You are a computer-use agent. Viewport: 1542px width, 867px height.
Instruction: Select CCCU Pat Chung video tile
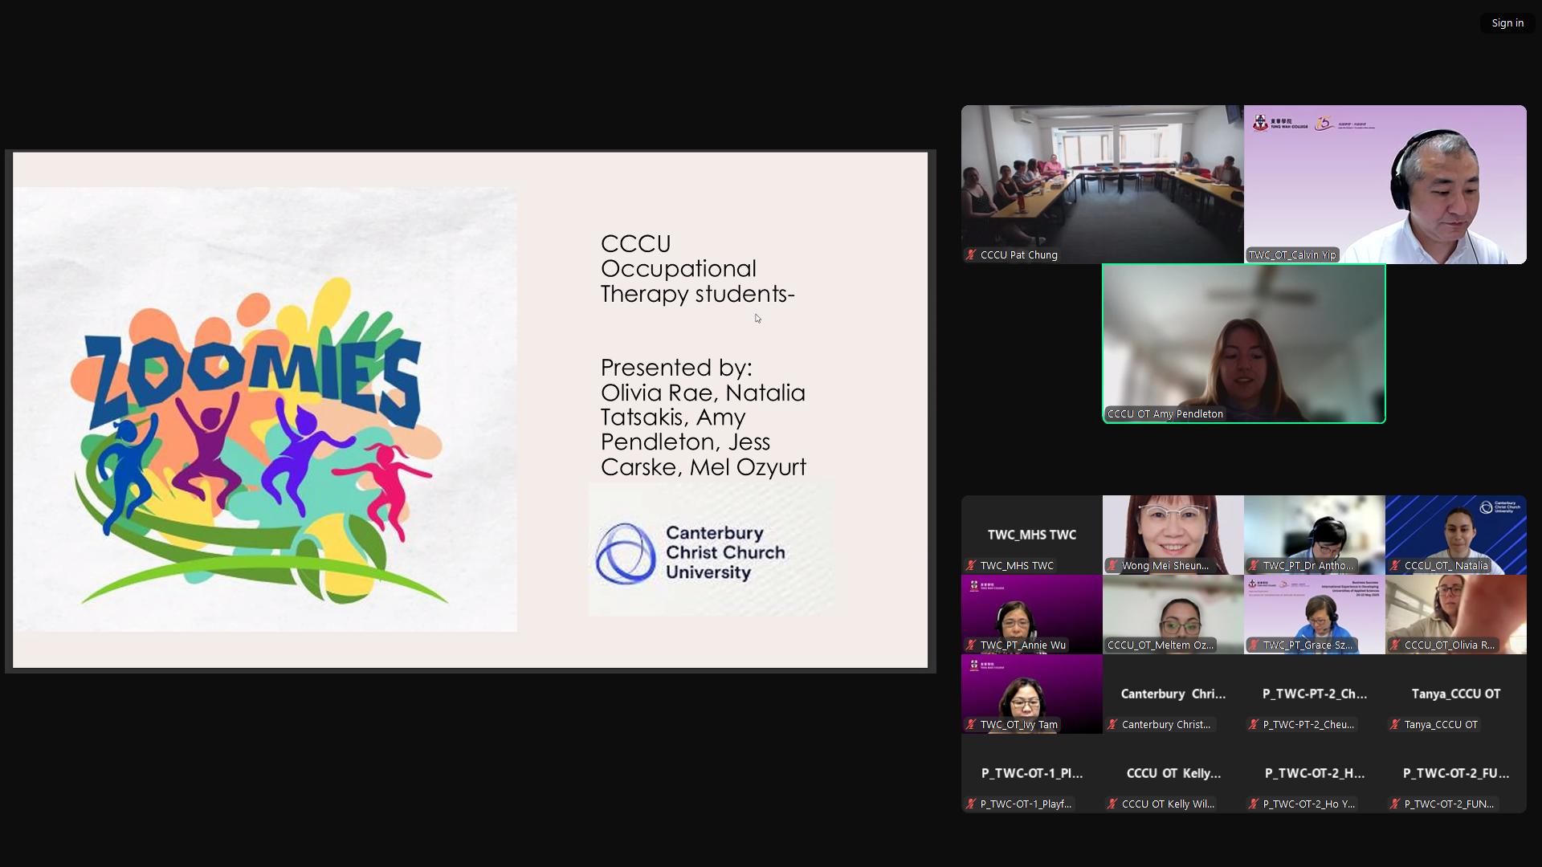(1102, 185)
